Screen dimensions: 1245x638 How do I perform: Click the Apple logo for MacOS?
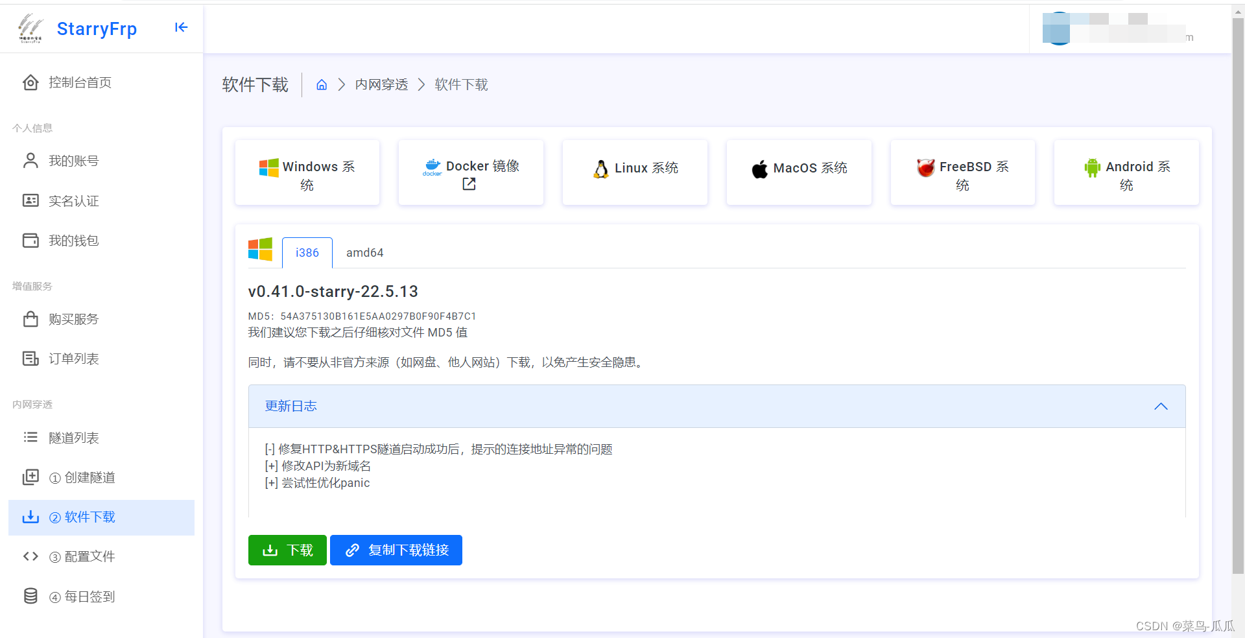click(760, 169)
